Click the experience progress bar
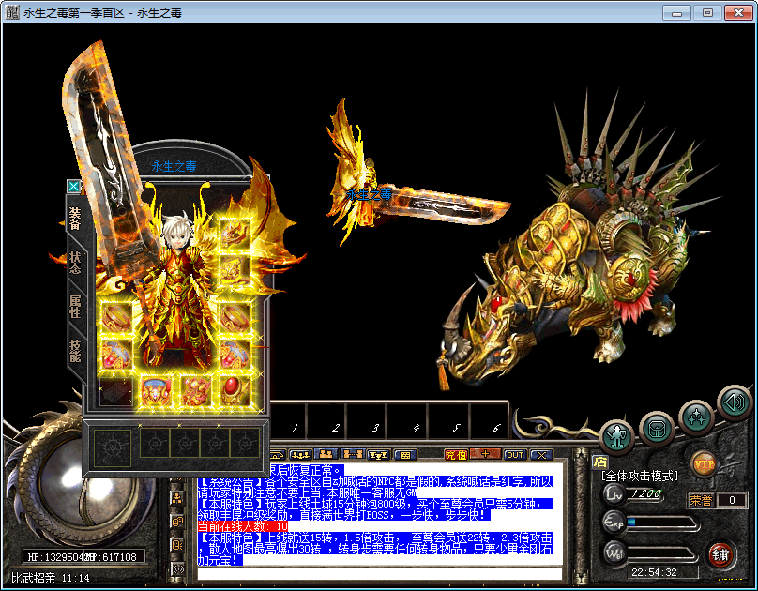 click(661, 523)
